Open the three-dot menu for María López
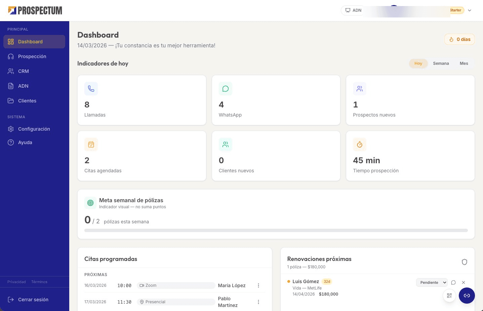This screenshot has height=311, width=483. pos(258,285)
